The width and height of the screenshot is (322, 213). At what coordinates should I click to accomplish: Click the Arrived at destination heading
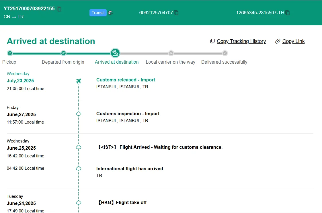[51, 41]
